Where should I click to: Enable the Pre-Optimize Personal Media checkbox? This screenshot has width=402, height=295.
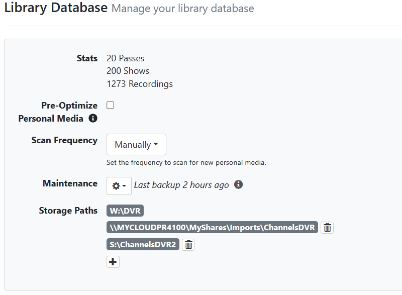[x=111, y=106]
